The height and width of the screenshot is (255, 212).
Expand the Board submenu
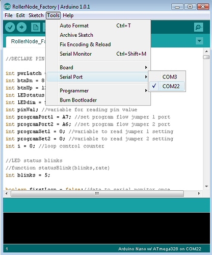[x=98, y=67]
